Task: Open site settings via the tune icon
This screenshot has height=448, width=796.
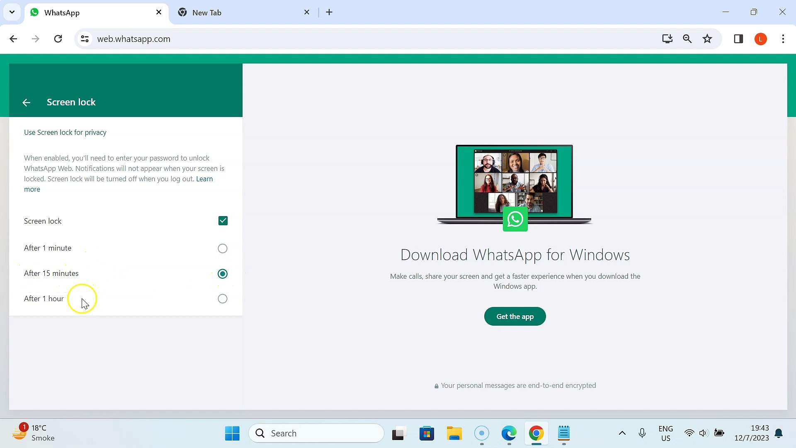Action: click(x=85, y=39)
